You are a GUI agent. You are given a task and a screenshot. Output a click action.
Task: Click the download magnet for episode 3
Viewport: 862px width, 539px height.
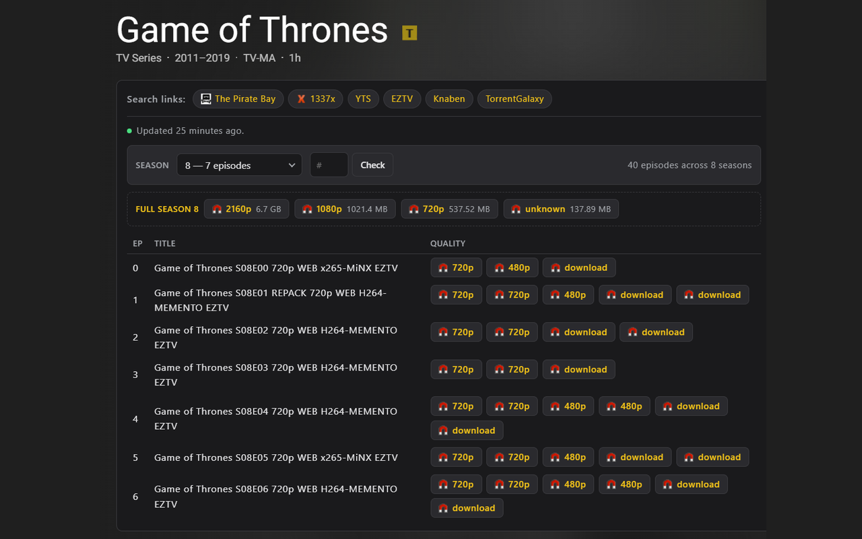(x=579, y=369)
